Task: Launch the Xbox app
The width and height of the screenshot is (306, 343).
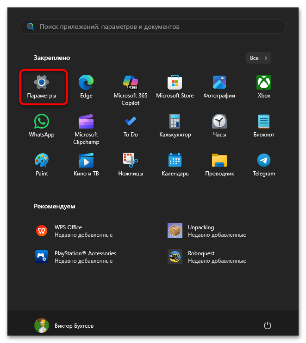Action: [x=264, y=87]
